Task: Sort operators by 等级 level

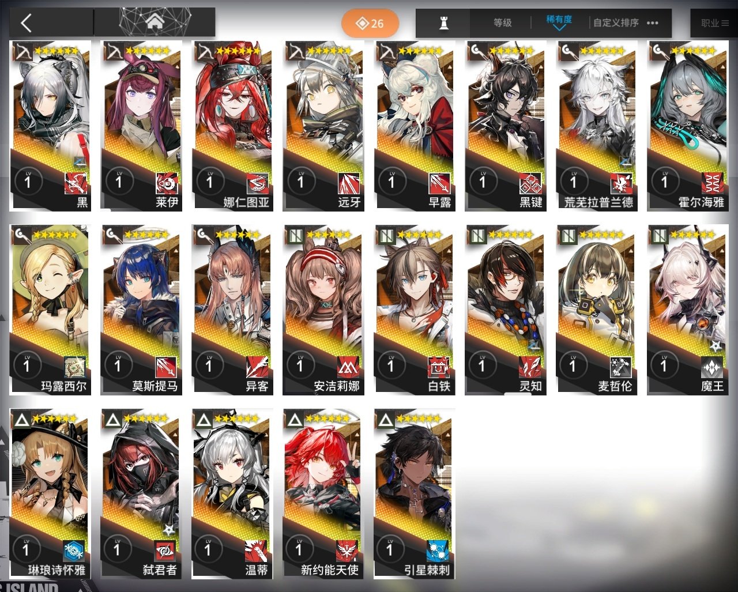Action: pos(502,23)
